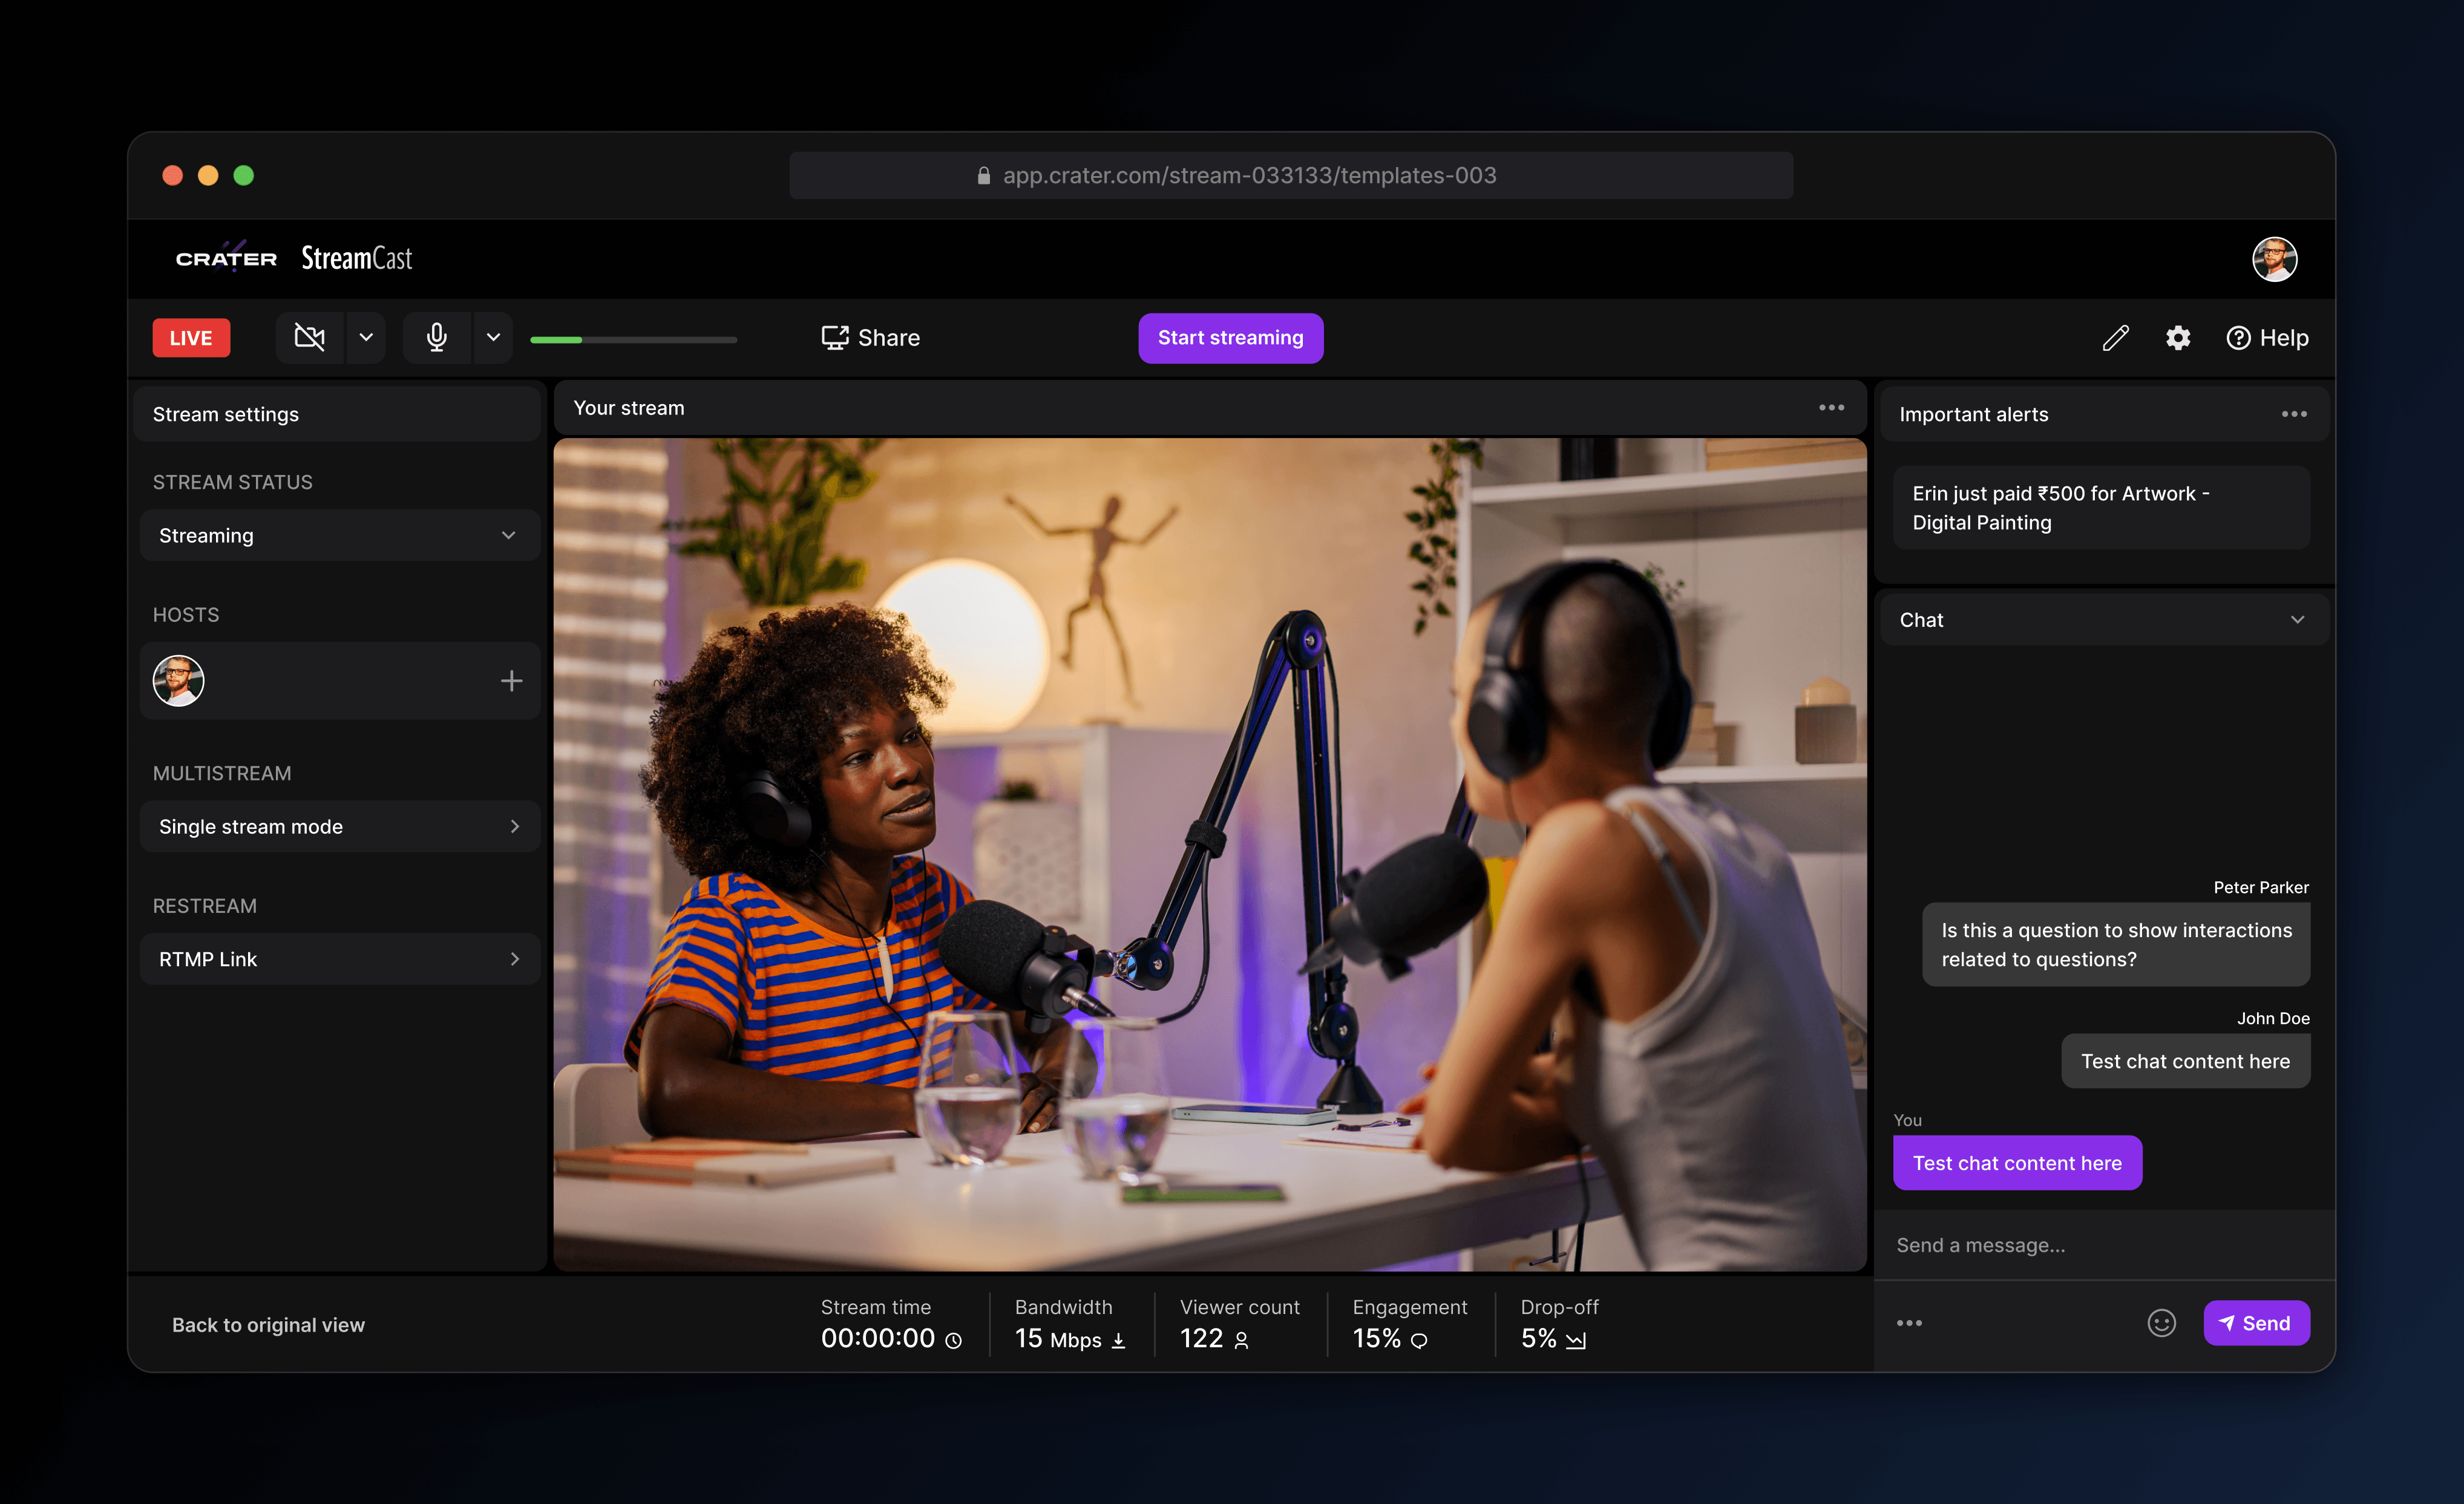The height and width of the screenshot is (1504, 2464).
Task: Add a host with plus icon
Action: point(511,681)
